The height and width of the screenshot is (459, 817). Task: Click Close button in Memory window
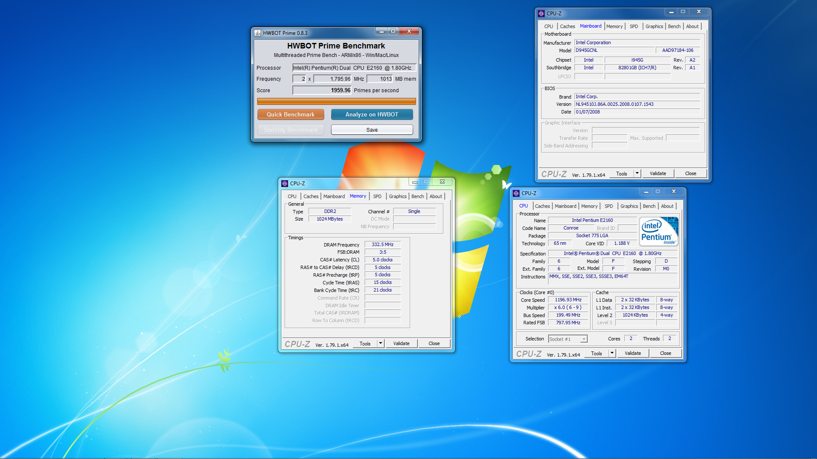click(434, 343)
